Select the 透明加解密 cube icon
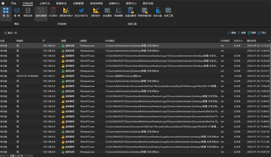 pos(41,10)
